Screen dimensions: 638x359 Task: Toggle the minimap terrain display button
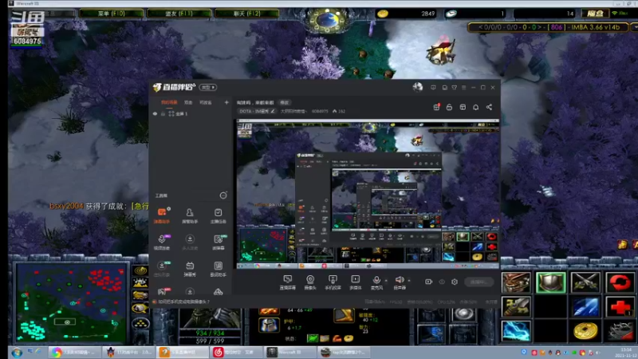(140, 282)
